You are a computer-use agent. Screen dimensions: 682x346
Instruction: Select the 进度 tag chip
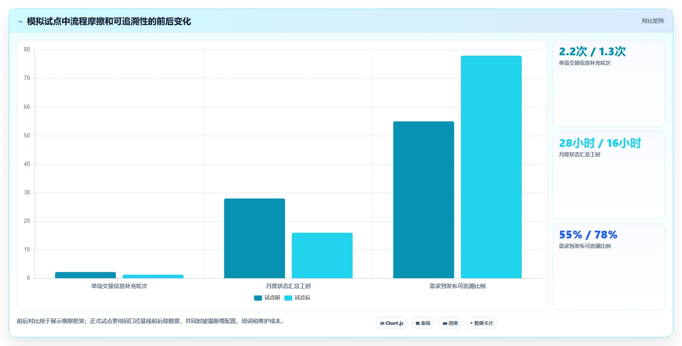tap(450, 323)
